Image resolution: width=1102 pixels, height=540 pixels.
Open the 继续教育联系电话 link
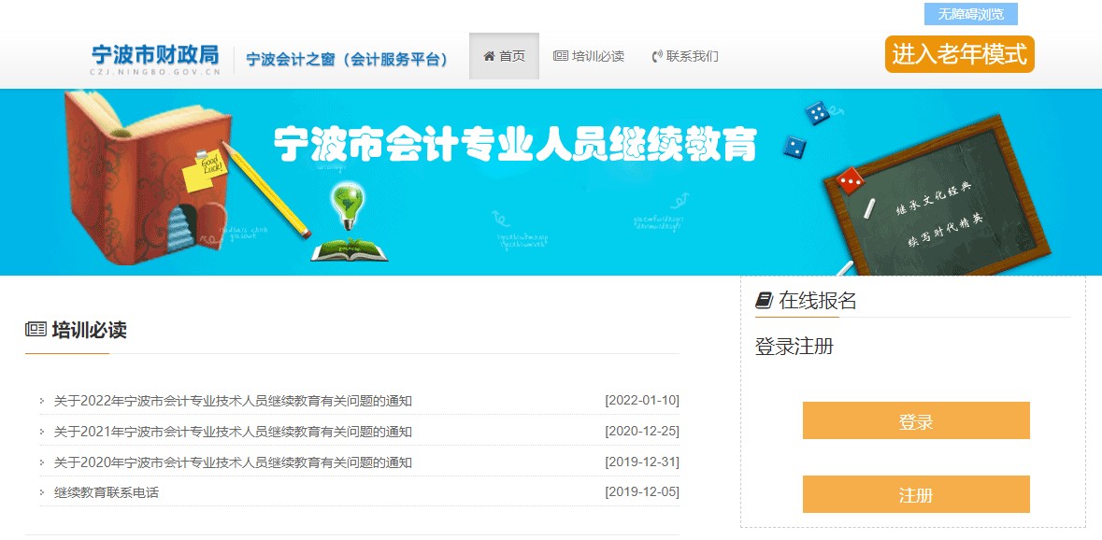(x=107, y=492)
